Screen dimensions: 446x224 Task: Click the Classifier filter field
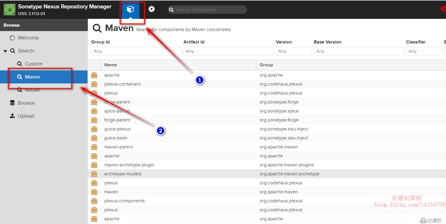coord(424,51)
